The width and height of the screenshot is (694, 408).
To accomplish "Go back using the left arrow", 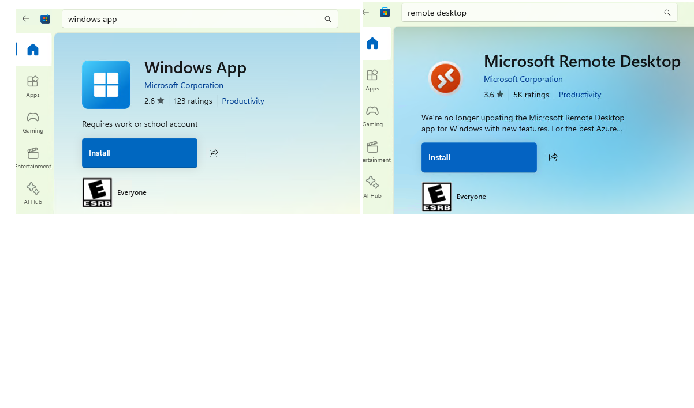I will (x=25, y=18).
